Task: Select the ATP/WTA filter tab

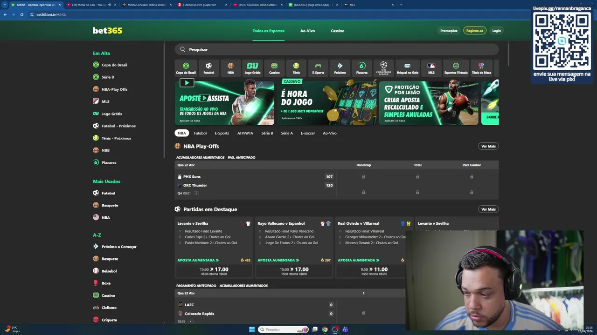Action: point(245,133)
